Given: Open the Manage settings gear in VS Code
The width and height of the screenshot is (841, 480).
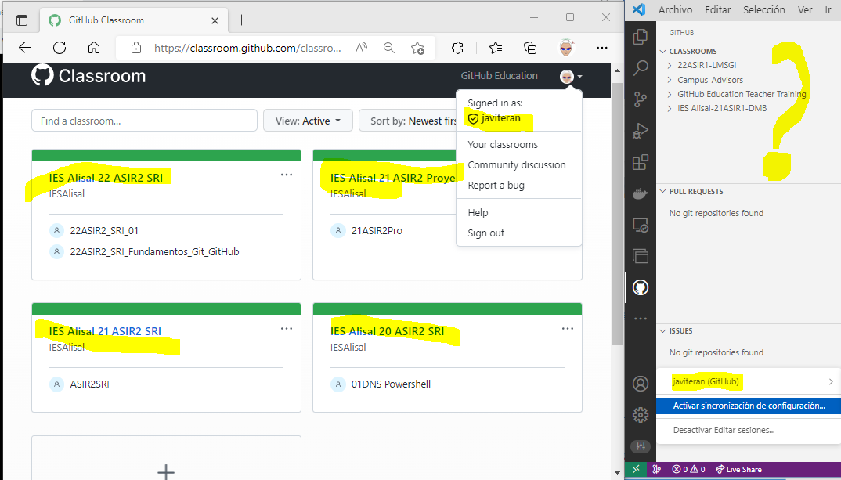Looking at the screenshot, I should point(641,414).
